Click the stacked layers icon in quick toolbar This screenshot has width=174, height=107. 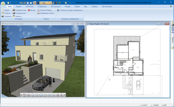66,3
